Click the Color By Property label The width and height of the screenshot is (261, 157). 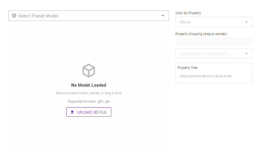coord(188,13)
